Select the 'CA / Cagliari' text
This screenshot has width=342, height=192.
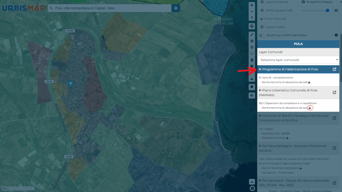[266, 129]
